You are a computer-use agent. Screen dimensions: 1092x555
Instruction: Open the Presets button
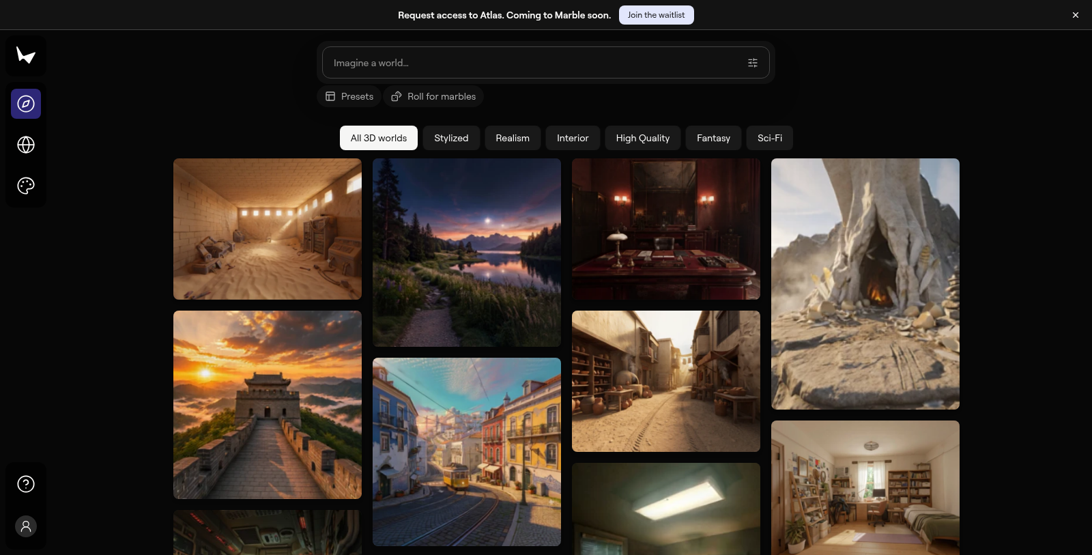click(349, 96)
